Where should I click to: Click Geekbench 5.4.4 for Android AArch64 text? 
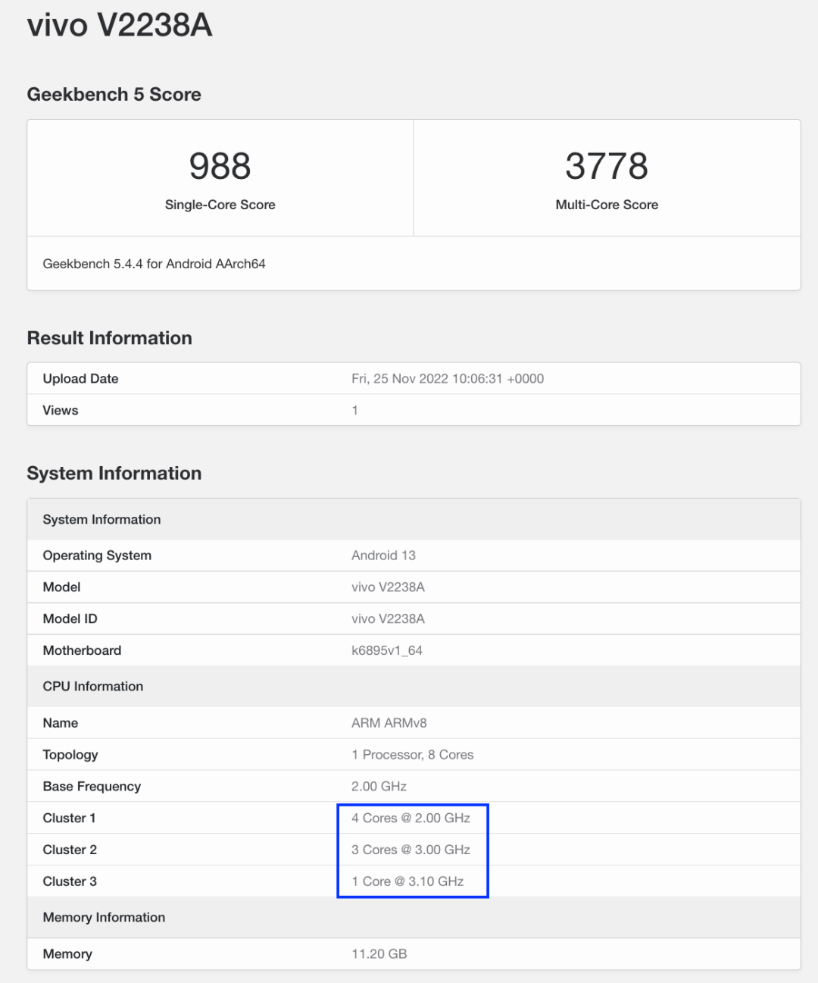[x=155, y=264]
